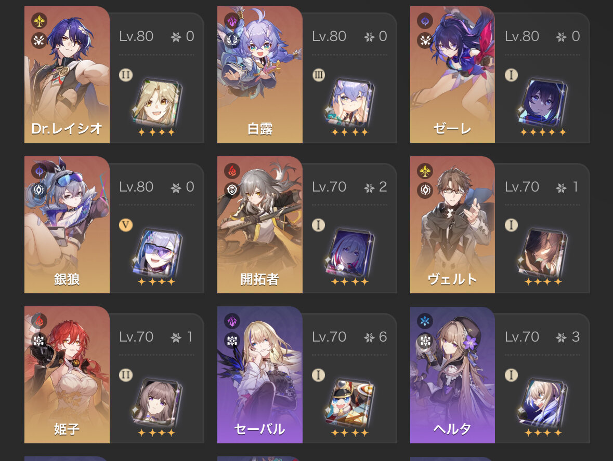Viewport: 613px width, 461px height.
Task: Click セーバル's eidolon count 6
Action: pyautogui.click(x=383, y=337)
